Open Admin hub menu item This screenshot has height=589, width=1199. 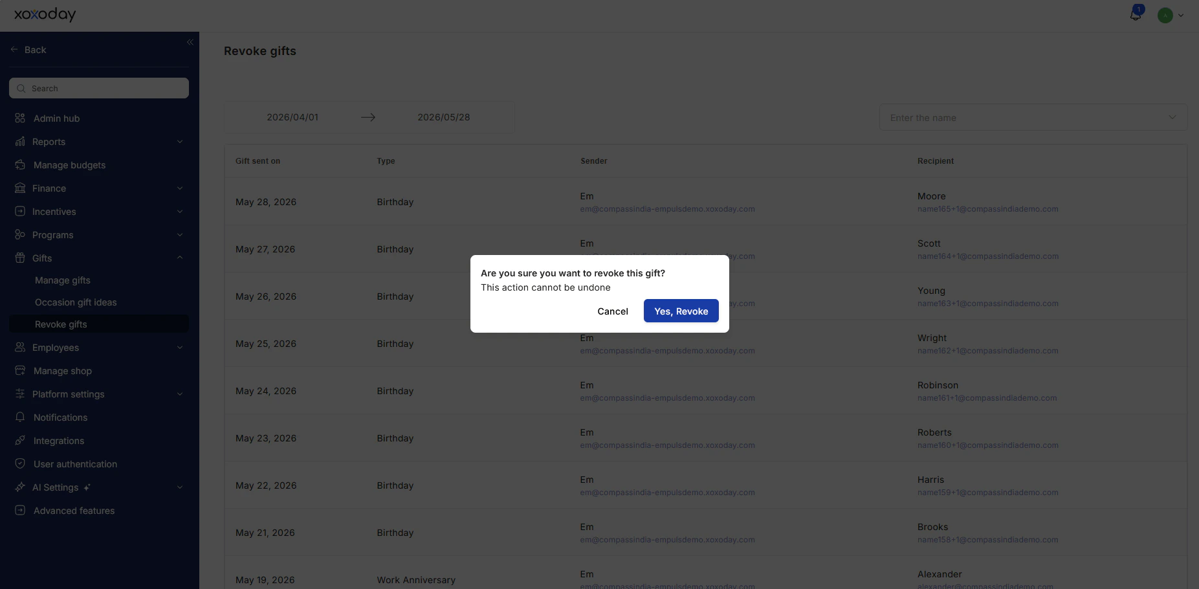coord(56,118)
